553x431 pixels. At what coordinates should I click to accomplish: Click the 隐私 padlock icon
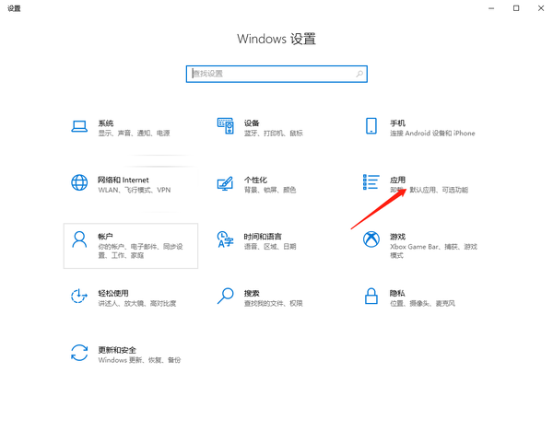tap(371, 296)
